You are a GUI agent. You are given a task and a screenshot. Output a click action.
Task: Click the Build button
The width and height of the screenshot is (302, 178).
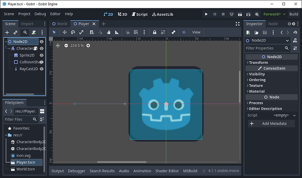294,14
